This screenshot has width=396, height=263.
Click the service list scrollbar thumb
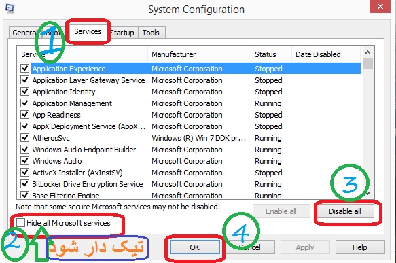click(367, 63)
